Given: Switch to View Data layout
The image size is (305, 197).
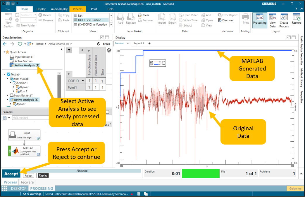Looking at the screenshot, I should pyautogui.click(x=273, y=20).
